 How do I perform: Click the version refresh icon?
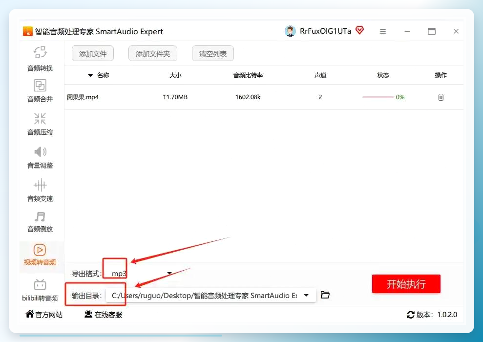click(411, 315)
